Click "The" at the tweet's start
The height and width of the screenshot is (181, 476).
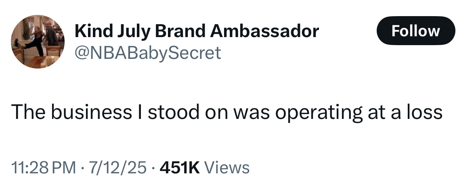coord(29,112)
